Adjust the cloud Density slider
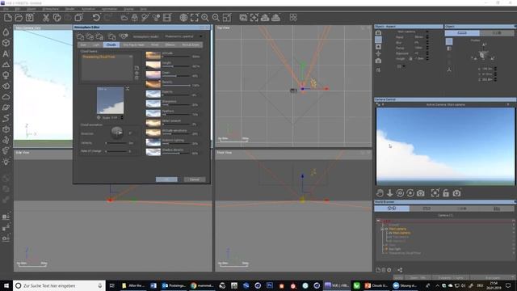The width and height of the screenshot is (517, 291). coord(176,86)
